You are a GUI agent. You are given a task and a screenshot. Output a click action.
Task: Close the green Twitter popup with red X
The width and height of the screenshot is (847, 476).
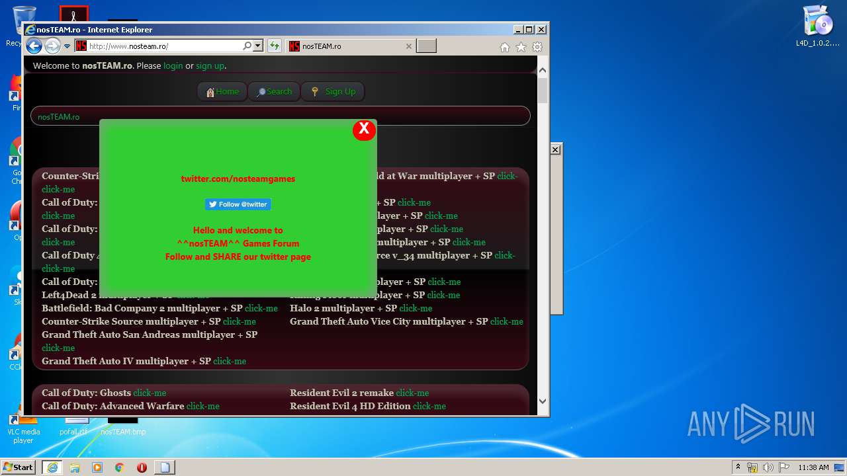(x=364, y=130)
